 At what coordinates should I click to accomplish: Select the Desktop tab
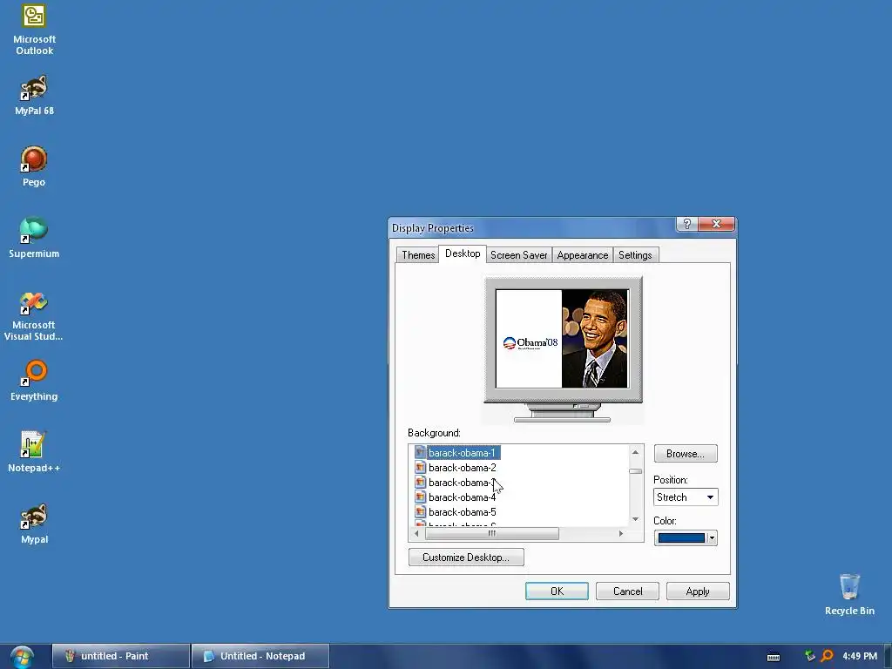tap(463, 253)
